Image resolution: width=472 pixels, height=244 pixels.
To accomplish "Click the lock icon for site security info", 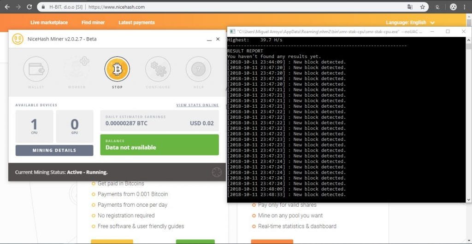I will [x=43, y=7].
